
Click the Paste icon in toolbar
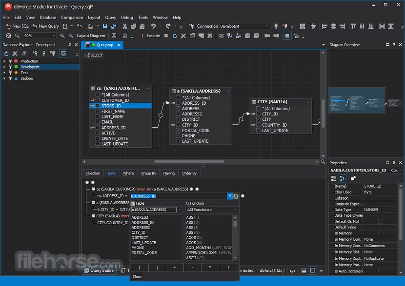[x=142, y=26]
